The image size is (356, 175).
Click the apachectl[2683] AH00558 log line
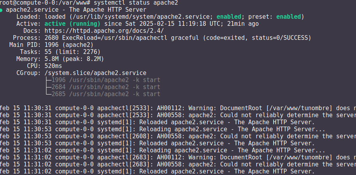(178, 164)
